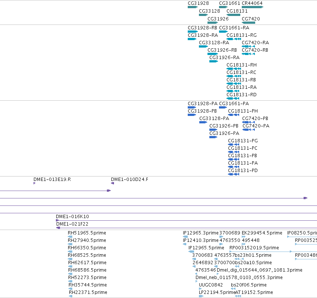Viewport: 317px width, 298px height.
Task: Select gene CG33128 in gene track
Action: point(203,15)
